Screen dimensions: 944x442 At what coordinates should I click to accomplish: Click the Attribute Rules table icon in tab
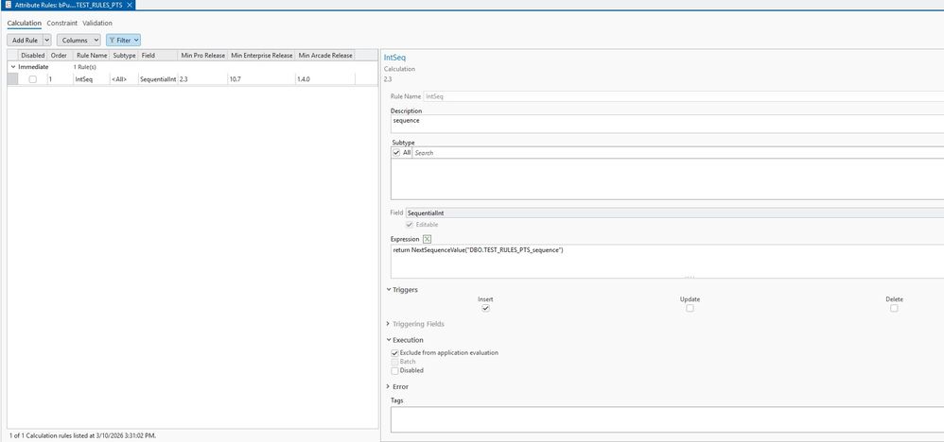[8, 5]
